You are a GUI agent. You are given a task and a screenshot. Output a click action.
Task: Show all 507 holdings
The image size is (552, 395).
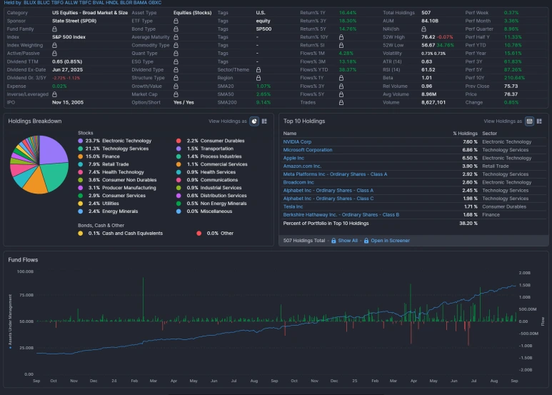[348, 241]
